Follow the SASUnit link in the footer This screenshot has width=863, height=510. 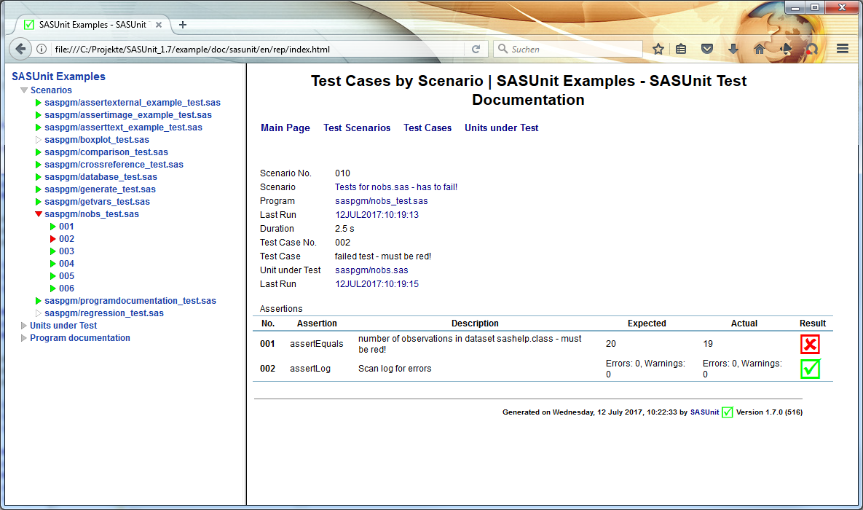pos(704,412)
